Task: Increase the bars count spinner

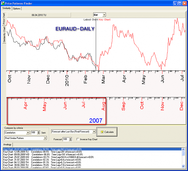Action: pyautogui.click(x=39, y=132)
